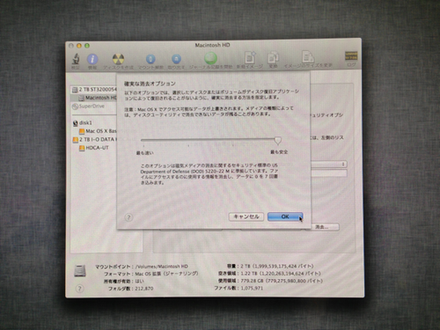Click the folder count value 212,870
Screen dimensions: 440x330
pyautogui.click(x=144, y=289)
